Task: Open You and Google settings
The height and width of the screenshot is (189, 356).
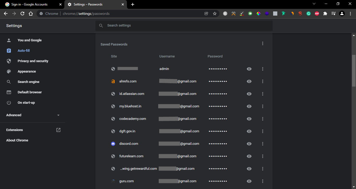Action: click(29, 40)
